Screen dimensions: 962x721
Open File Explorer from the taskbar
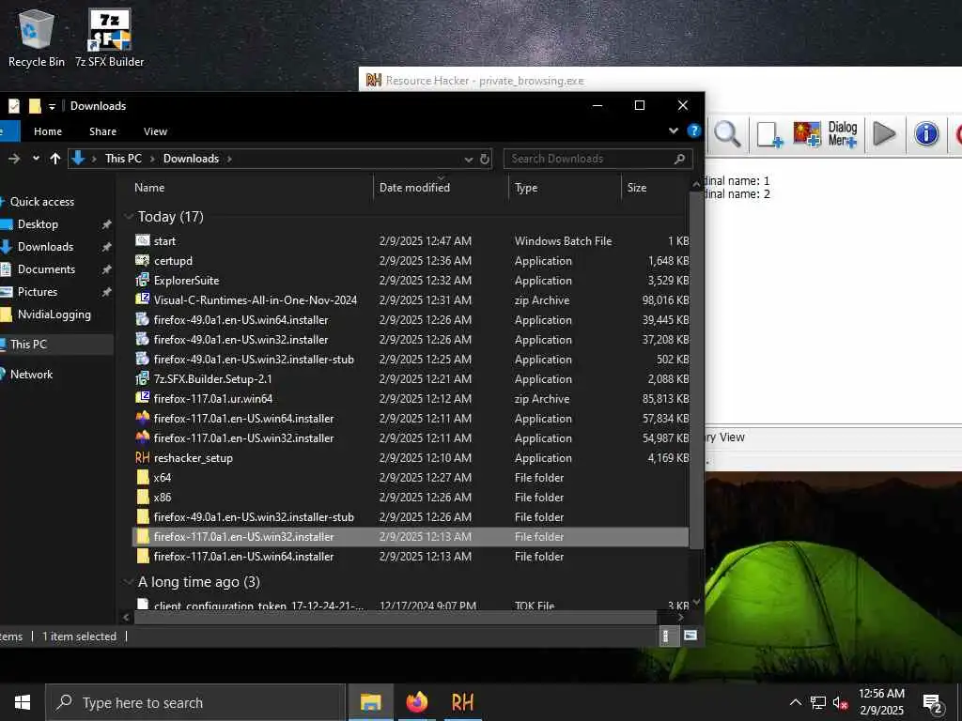click(x=370, y=702)
